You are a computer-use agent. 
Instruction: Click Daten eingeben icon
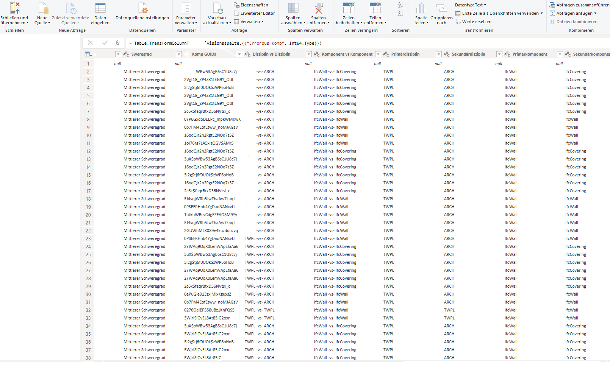click(100, 8)
